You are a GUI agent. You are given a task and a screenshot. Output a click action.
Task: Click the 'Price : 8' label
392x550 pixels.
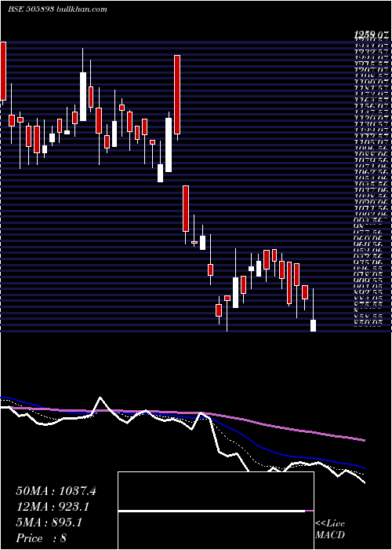click(x=42, y=538)
